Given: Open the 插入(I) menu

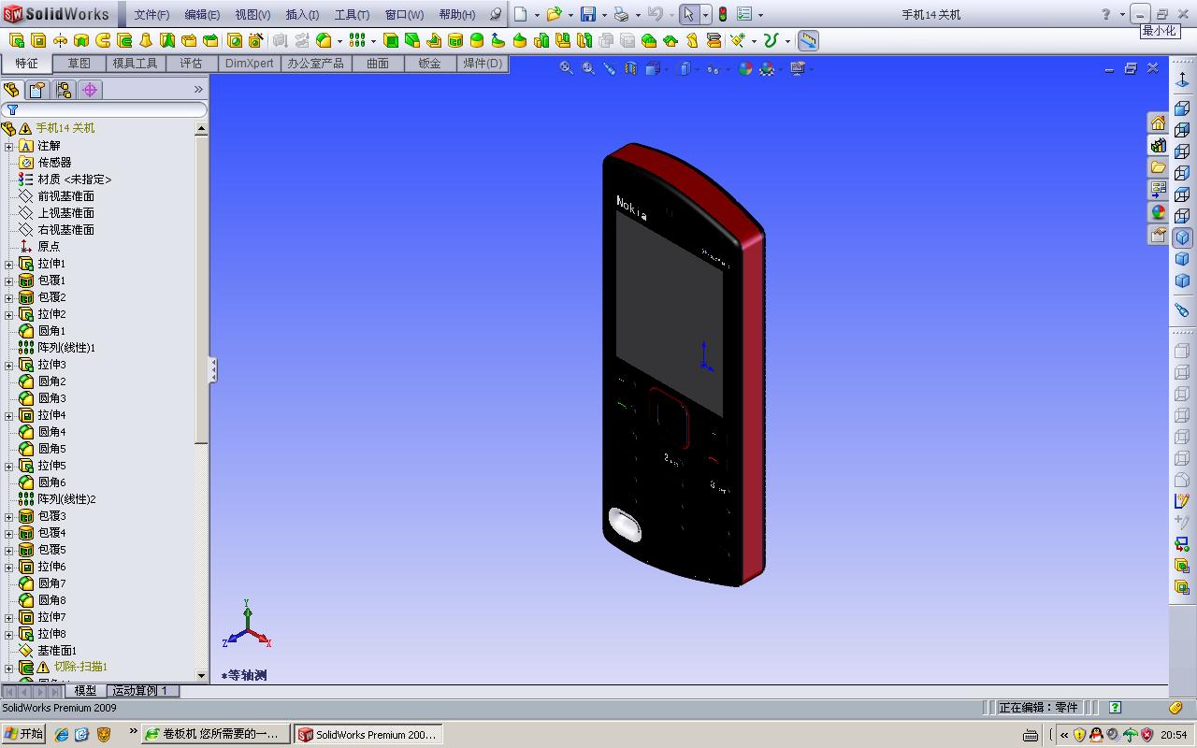Looking at the screenshot, I should point(302,15).
